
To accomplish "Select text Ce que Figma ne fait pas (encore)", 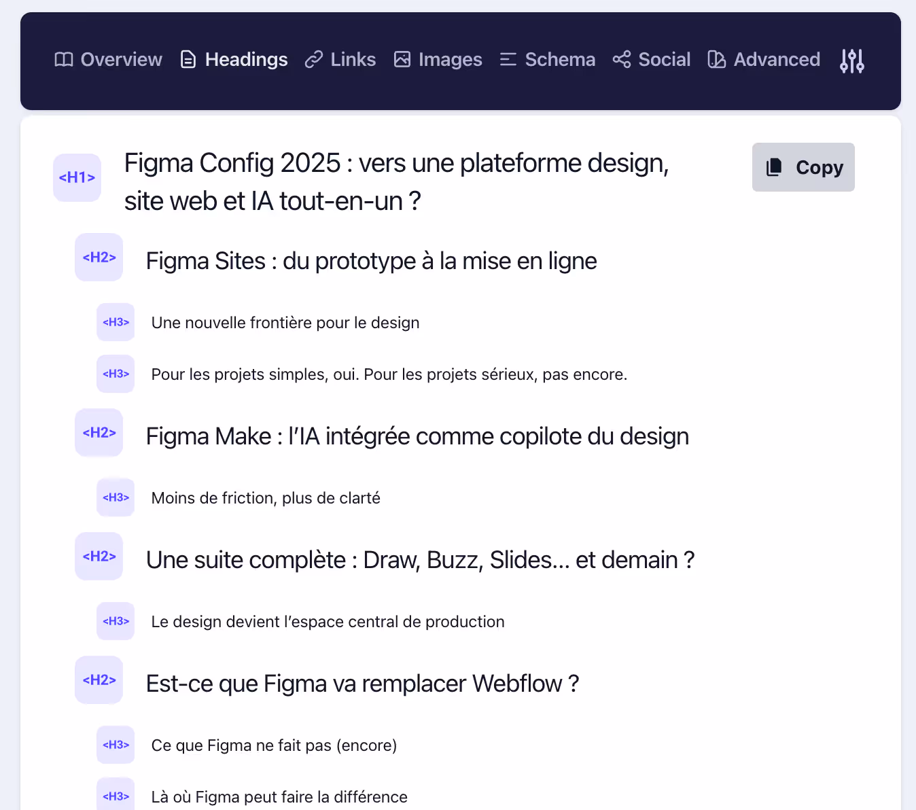I will pyautogui.click(x=274, y=745).
